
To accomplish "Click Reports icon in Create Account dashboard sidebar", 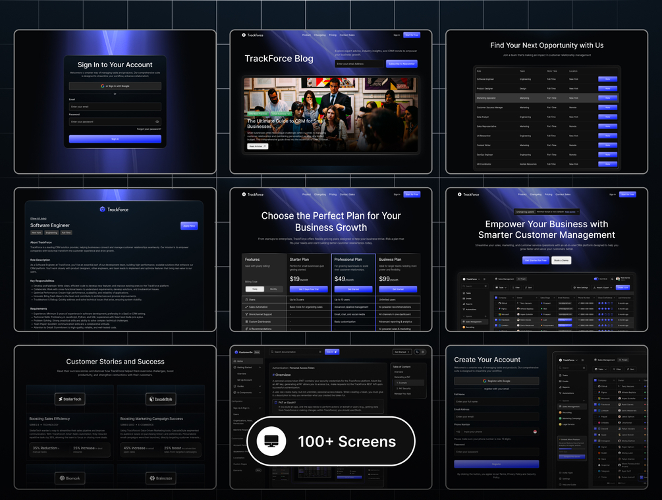I will 561,387.
